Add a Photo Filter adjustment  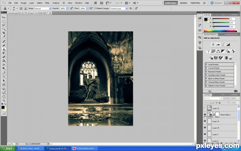(x=228, y=51)
